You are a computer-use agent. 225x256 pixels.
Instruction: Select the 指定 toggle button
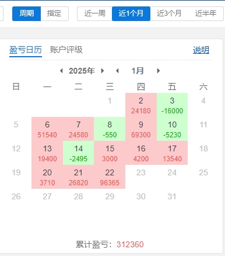(x=54, y=13)
